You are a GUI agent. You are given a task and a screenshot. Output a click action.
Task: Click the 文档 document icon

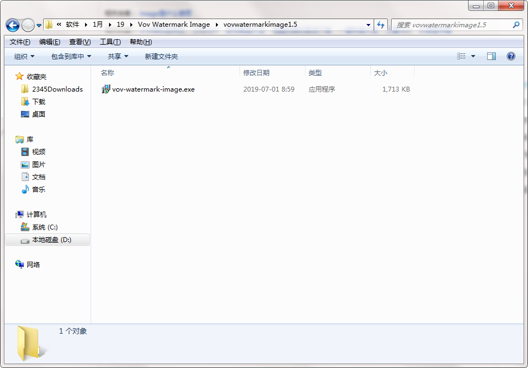25,177
